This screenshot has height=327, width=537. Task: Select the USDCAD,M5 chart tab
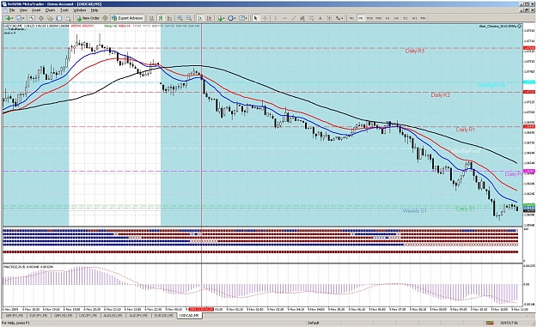pyautogui.click(x=189, y=315)
